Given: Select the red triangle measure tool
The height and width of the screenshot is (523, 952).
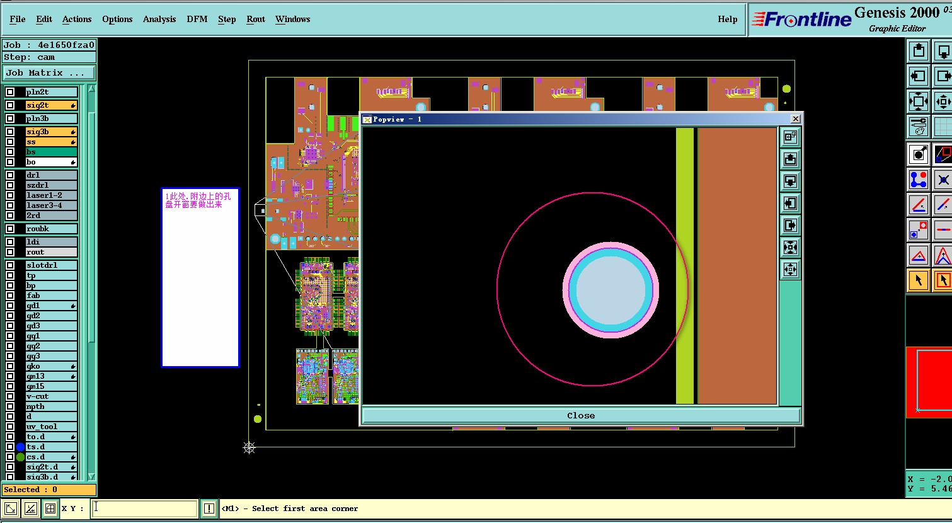Looking at the screenshot, I should pyautogui.click(x=919, y=255).
